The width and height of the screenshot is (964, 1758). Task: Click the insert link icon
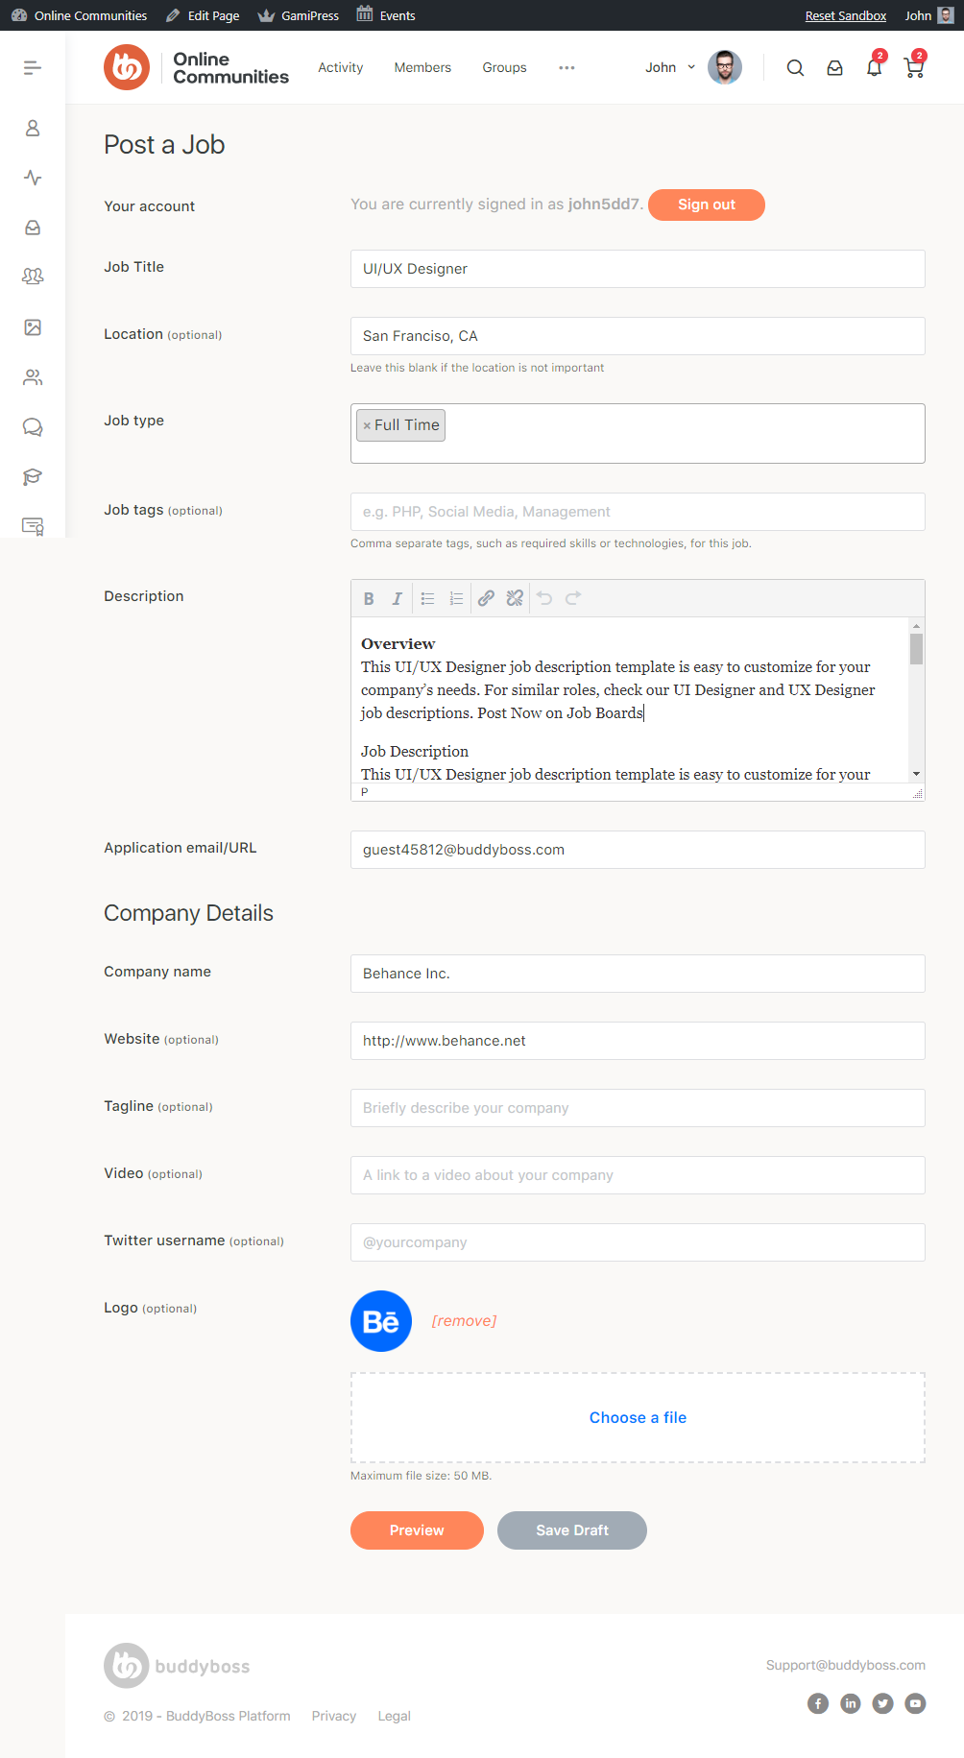(487, 598)
